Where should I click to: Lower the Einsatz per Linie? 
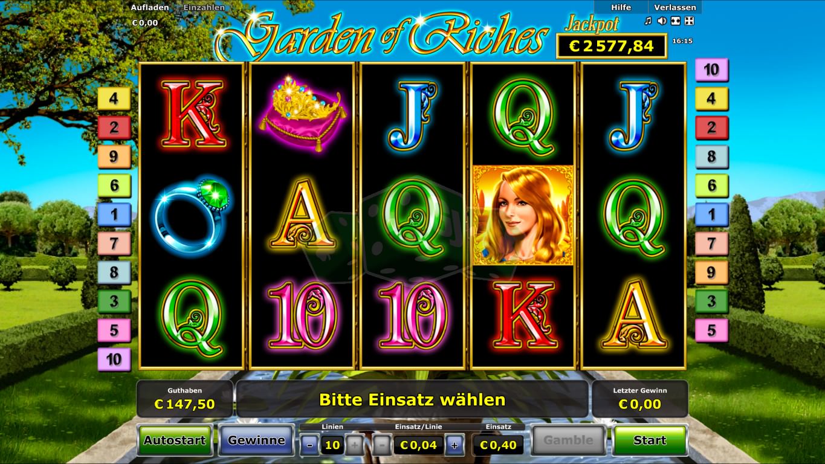click(x=382, y=446)
